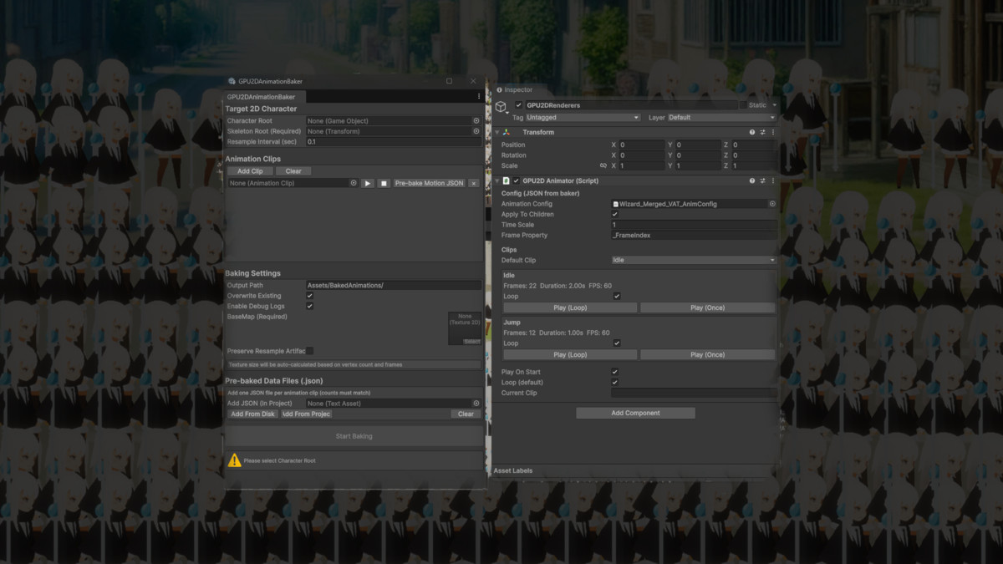Toggle the Overwrite Existing checkbox
This screenshot has width=1003, height=564.
pos(309,296)
